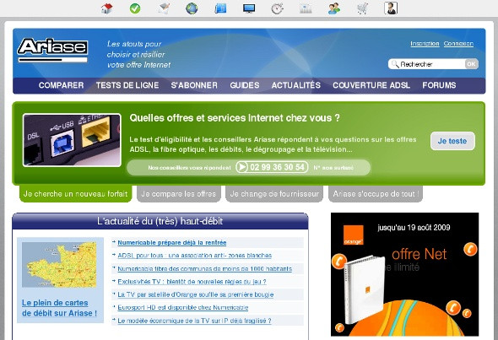Image resolution: width=498 pixels, height=340 pixels.
Task: Click the Connexion link
Action: (458, 44)
